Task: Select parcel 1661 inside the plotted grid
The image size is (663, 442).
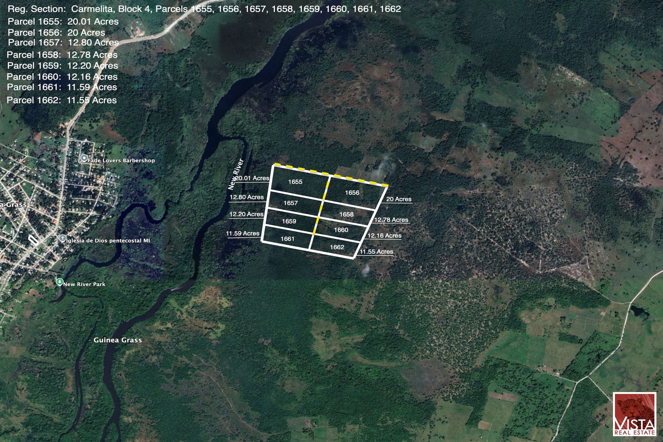Action: click(287, 239)
